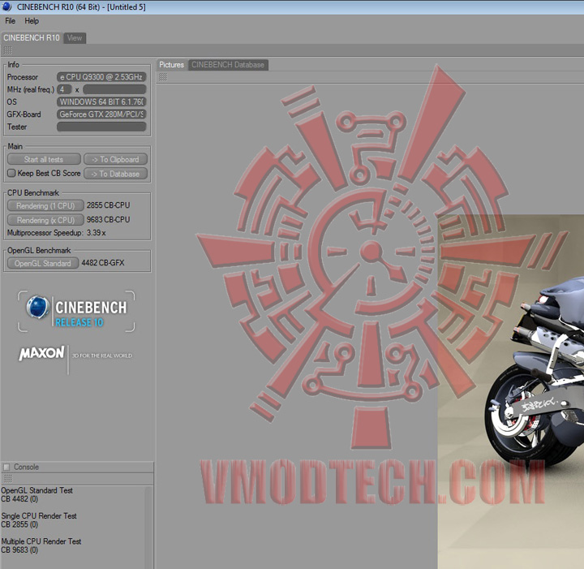Send results with To Database button
The height and width of the screenshot is (569, 584).
[115, 174]
